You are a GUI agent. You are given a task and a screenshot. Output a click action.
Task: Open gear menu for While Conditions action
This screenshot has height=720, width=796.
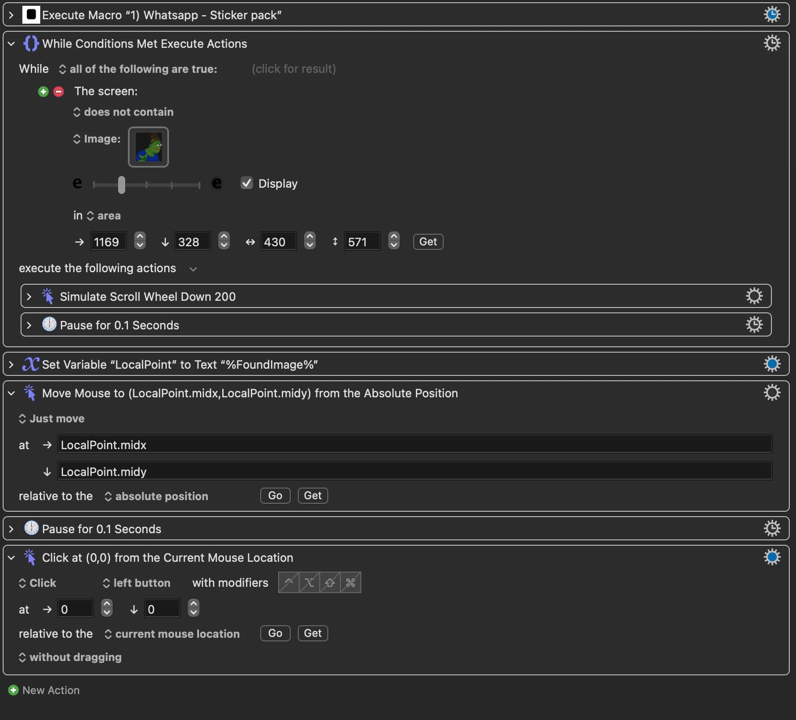(x=772, y=43)
